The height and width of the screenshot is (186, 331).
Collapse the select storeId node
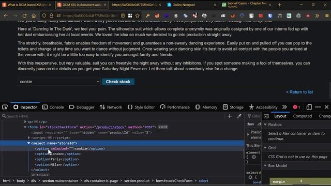pyautogui.click(x=29, y=143)
